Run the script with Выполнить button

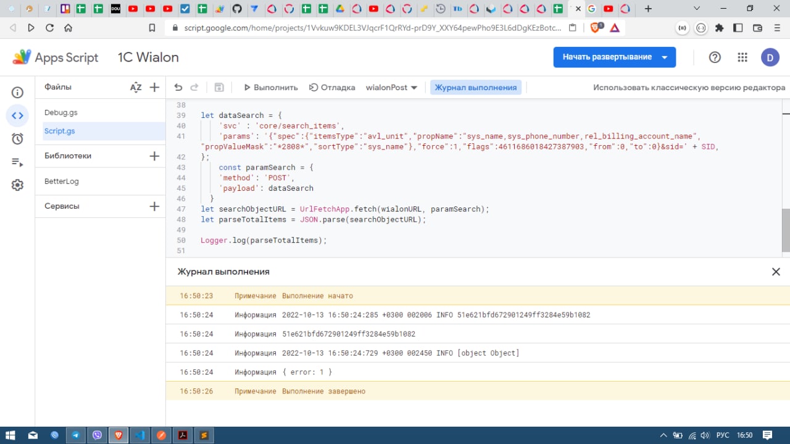pos(270,88)
